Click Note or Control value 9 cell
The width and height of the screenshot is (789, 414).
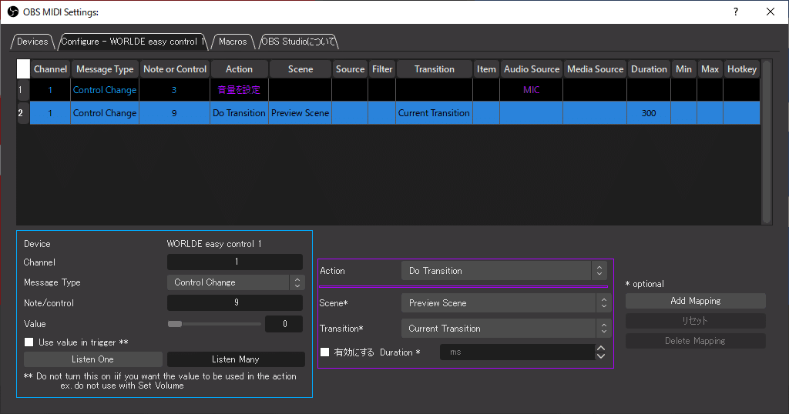click(x=174, y=113)
